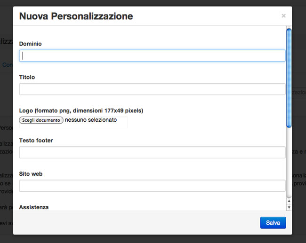
Task: Click the Dominio field label
Action: [31, 44]
